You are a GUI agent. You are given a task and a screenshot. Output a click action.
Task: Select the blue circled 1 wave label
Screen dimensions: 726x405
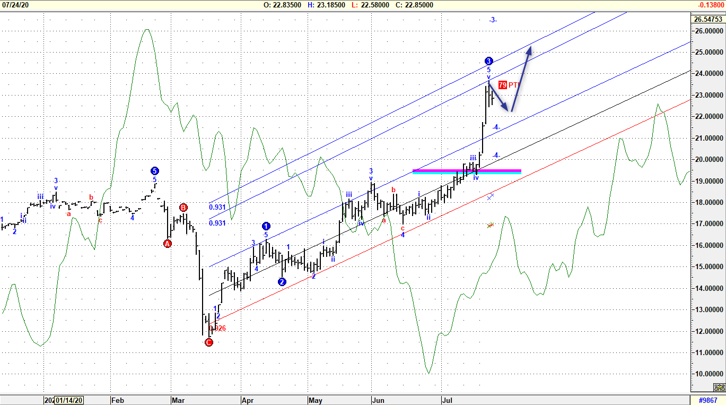(266, 226)
